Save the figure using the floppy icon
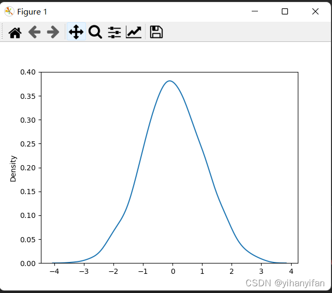Image resolution: width=332 pixels, height=293 pixels. (x=156, y=32)
